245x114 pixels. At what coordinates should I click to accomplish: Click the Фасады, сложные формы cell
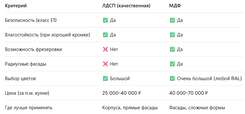(197, 108)
